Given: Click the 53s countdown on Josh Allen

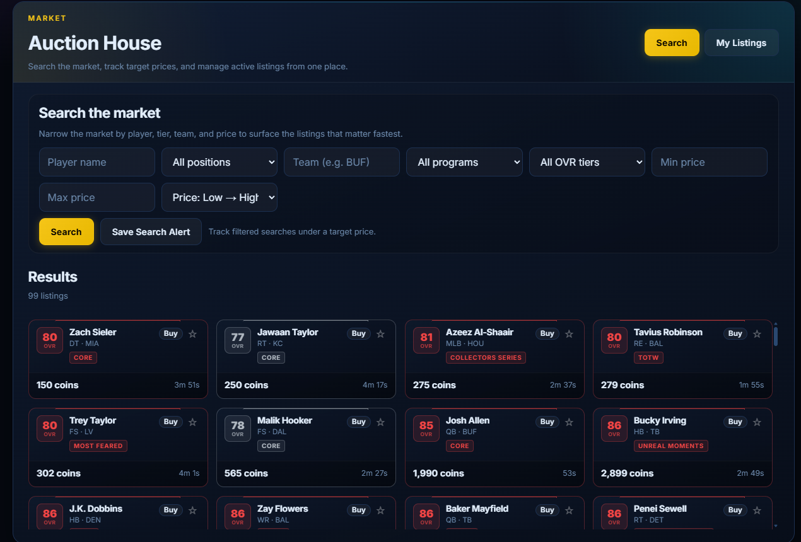Looking at the screenshot, I should pos(570,473).
